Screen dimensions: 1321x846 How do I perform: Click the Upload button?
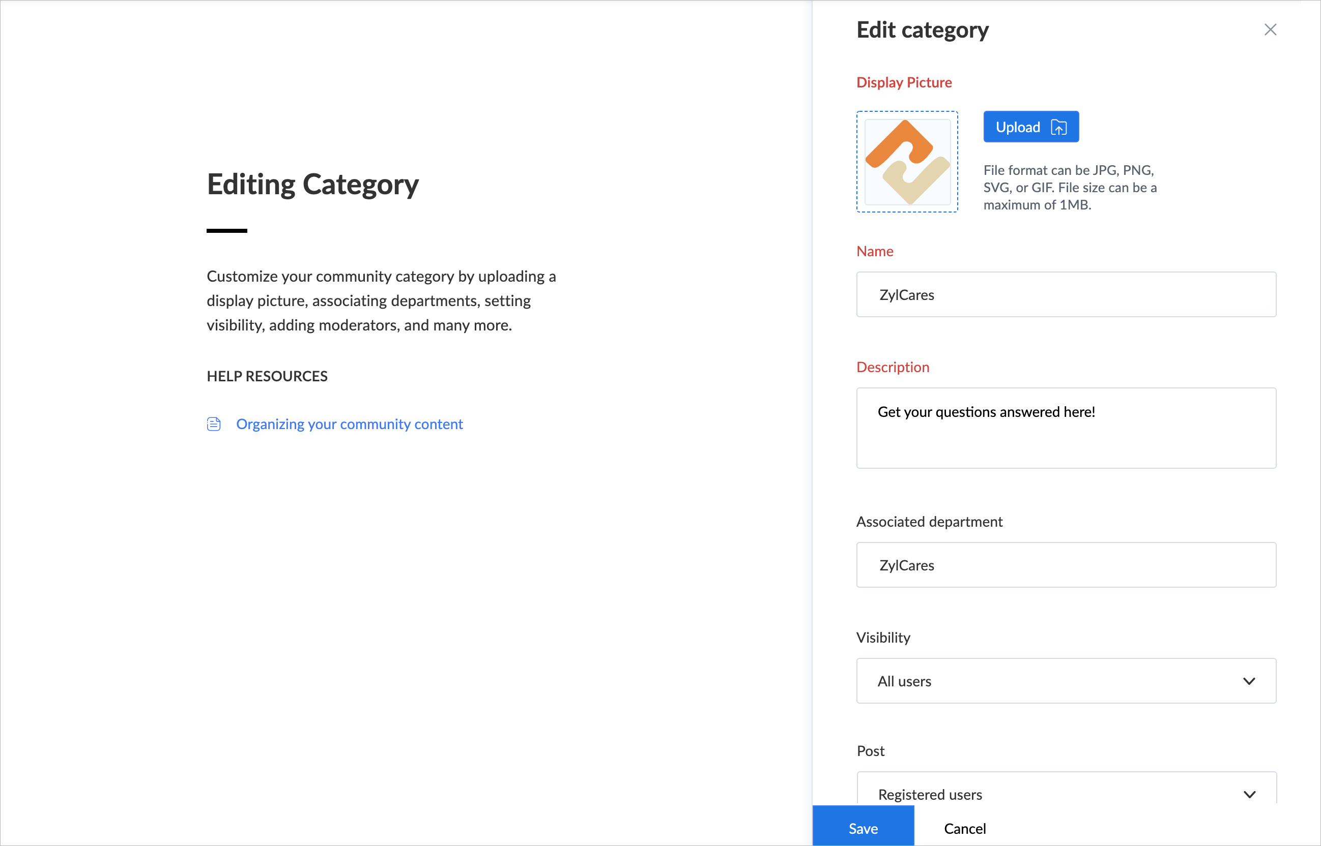[1030, 127]
